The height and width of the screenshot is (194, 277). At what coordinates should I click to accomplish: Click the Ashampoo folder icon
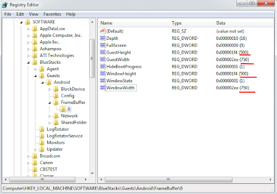[x=35, y=49]
